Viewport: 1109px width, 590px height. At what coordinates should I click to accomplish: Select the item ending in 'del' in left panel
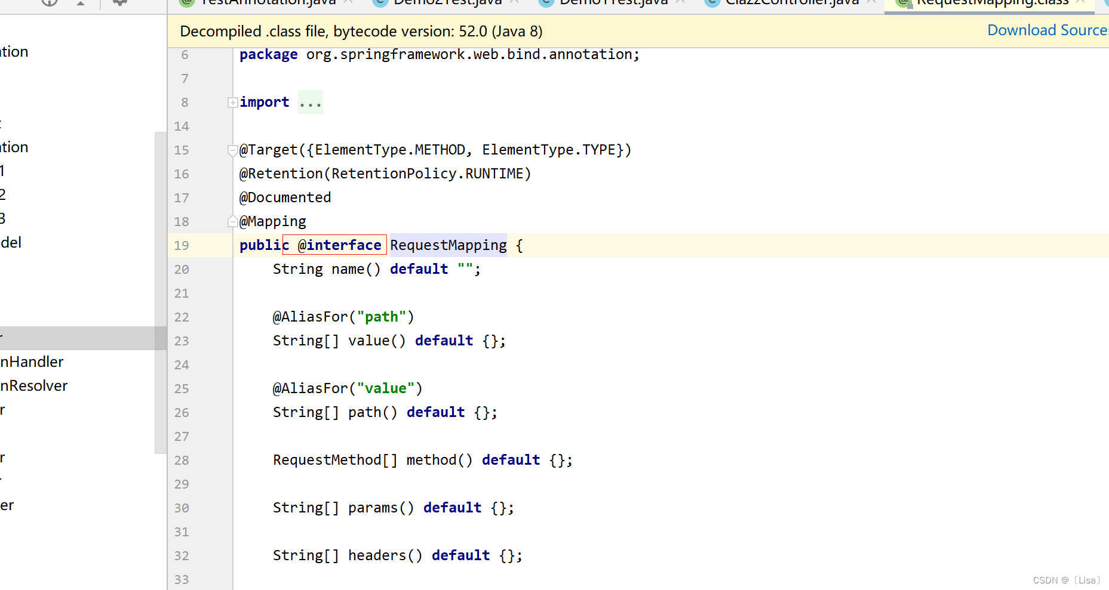[x=11, y=243]
